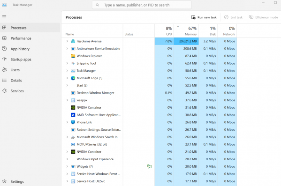Expand the Start (2) process group

pyautogui.click(x=67, y=85)
